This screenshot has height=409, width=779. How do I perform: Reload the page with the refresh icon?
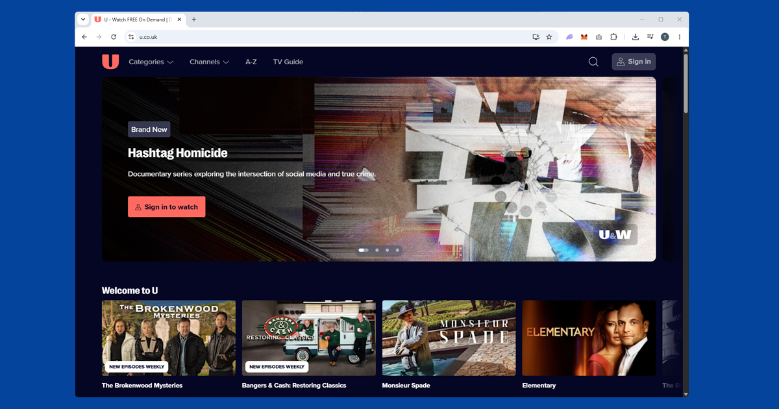tap(114, 37)
